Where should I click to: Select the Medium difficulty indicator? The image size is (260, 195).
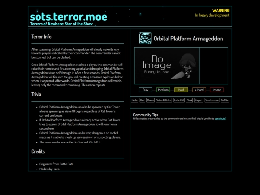163,90
